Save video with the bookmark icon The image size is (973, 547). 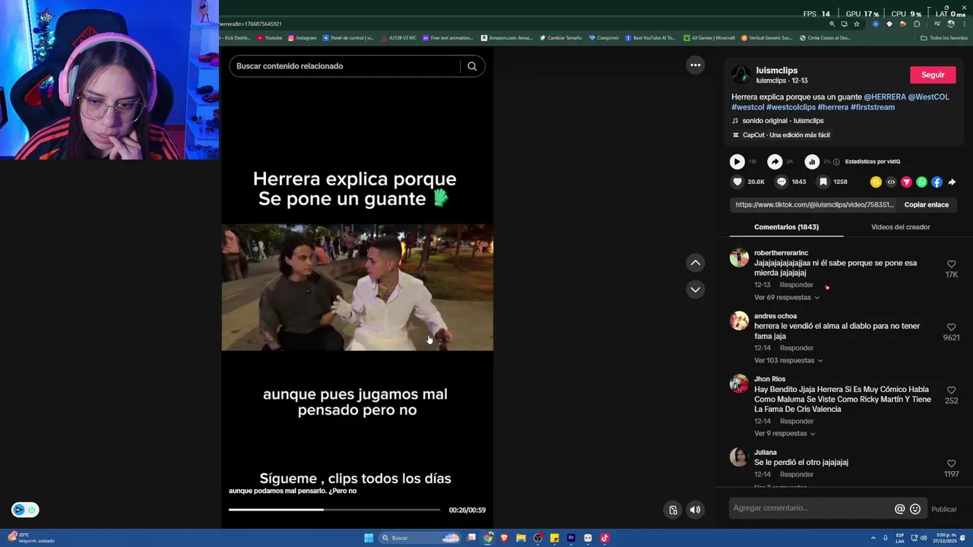(823, 182)
